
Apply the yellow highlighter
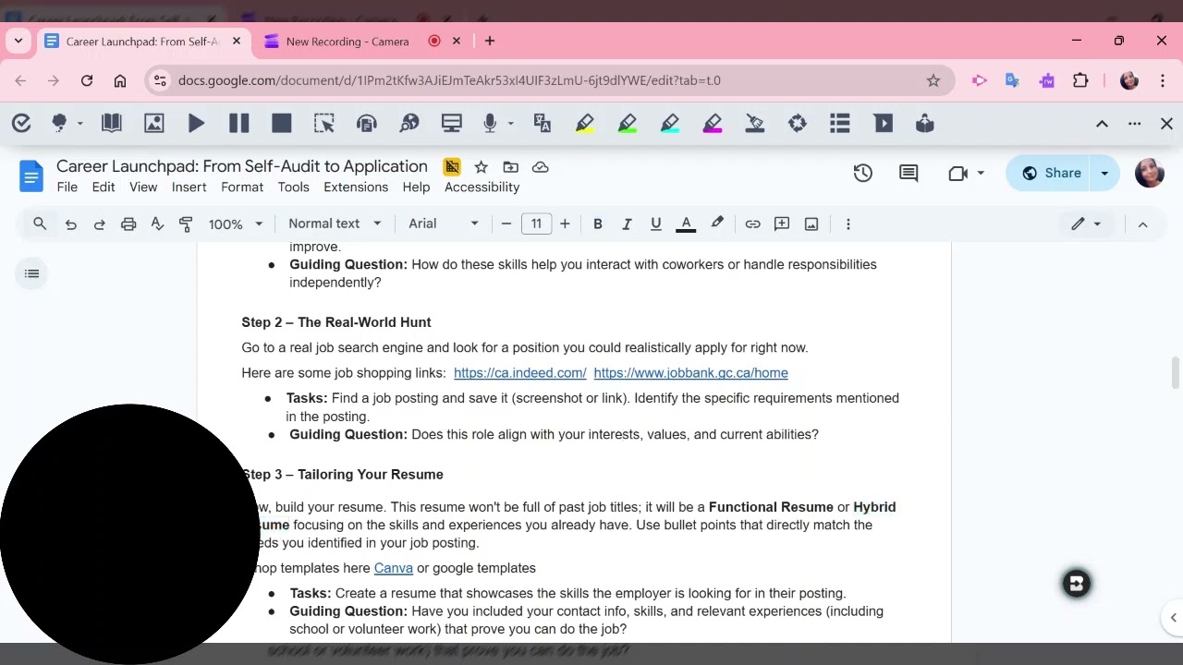pos(584,123)
